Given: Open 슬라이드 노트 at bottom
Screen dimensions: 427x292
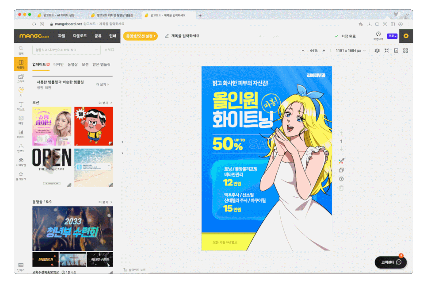Looking at the screenshot, I should coord(135,269).
